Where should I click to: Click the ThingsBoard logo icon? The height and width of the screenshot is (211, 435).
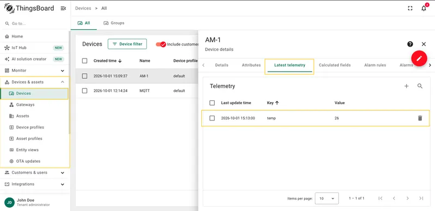pyautogui.click(x=9, y=8)
